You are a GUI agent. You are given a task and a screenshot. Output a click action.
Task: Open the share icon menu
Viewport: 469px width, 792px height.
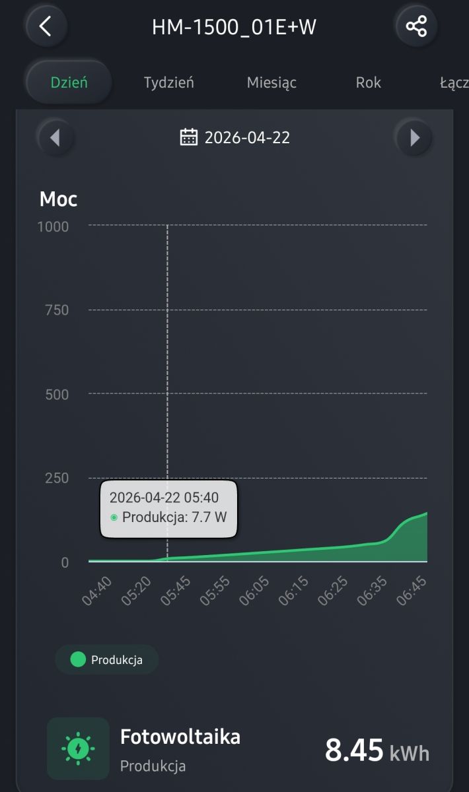pyautogui.click(x=416, y=26)
